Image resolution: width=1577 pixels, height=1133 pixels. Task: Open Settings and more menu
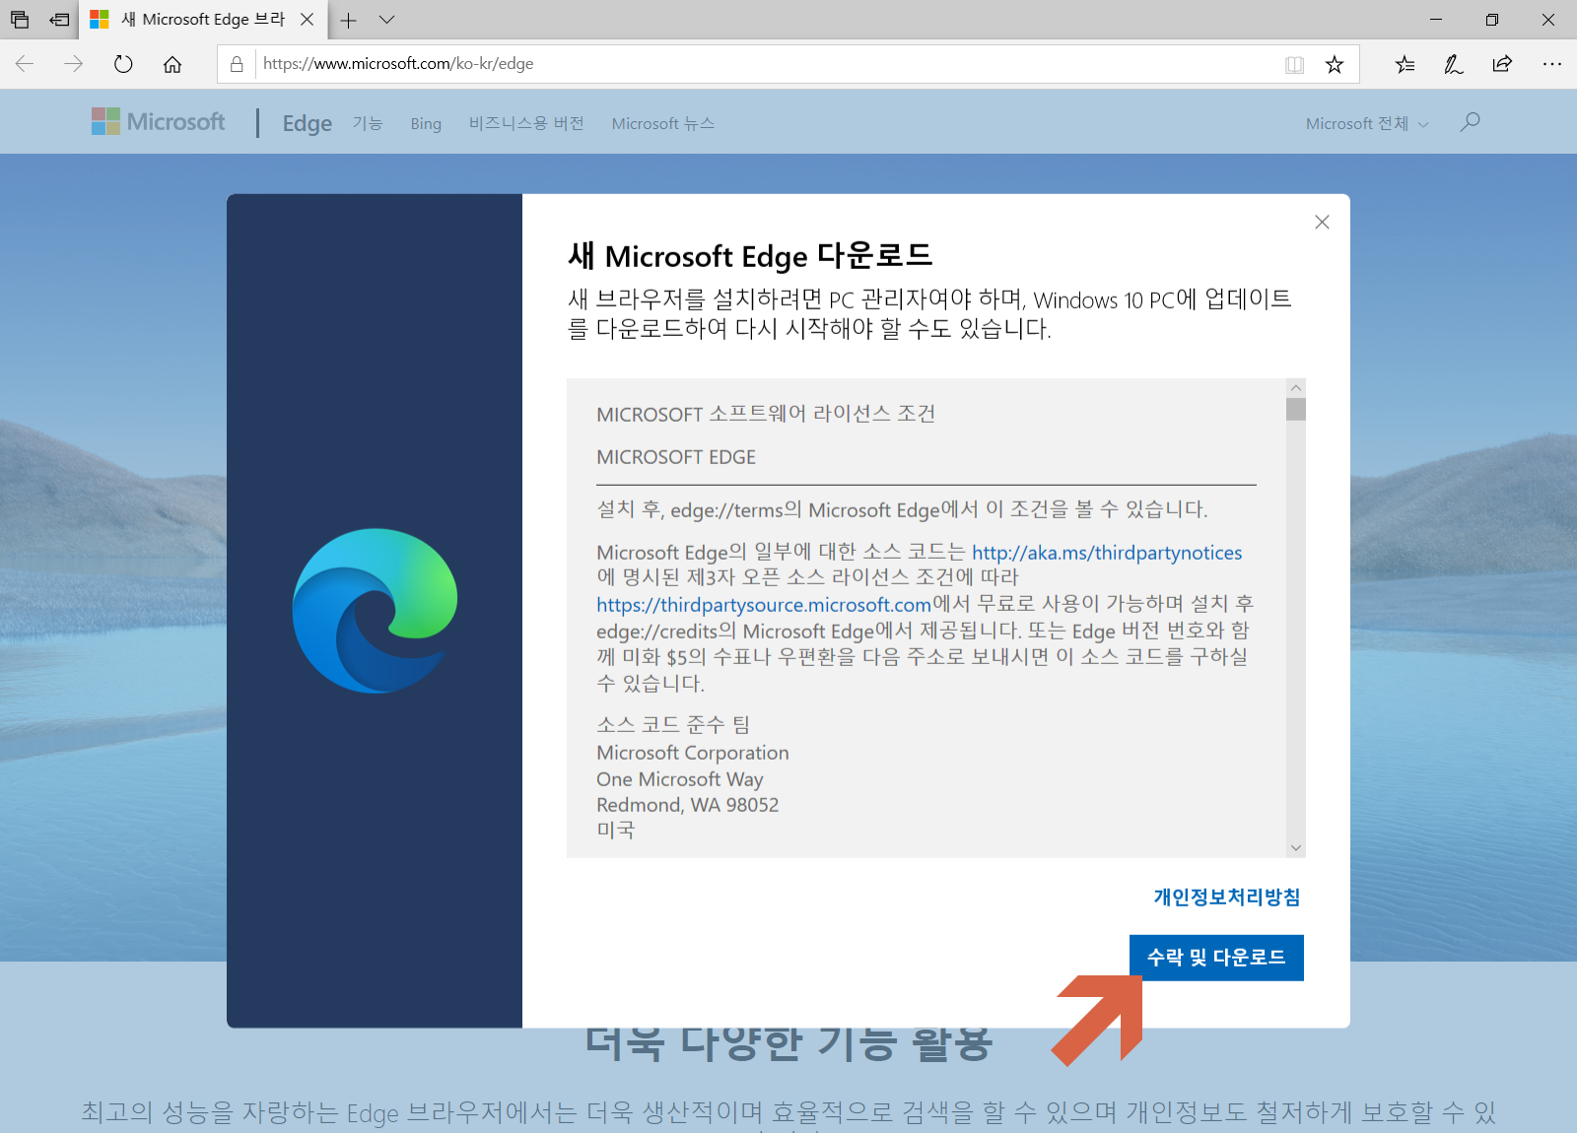pyautogui.click(x=1552, y=64)
